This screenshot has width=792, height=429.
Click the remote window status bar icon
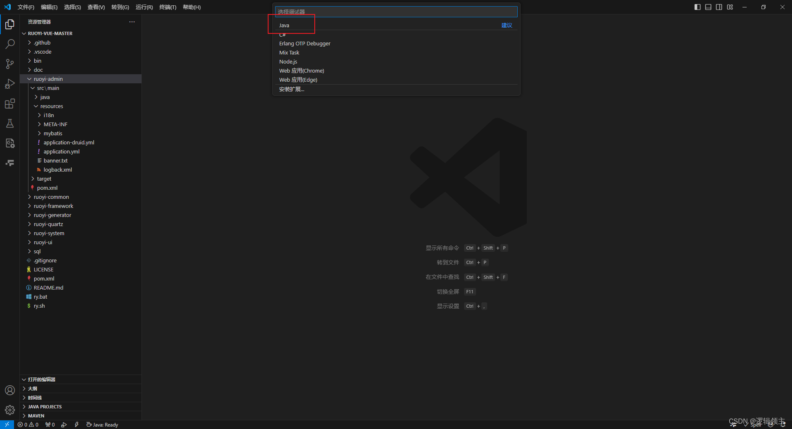coord(7,424)
